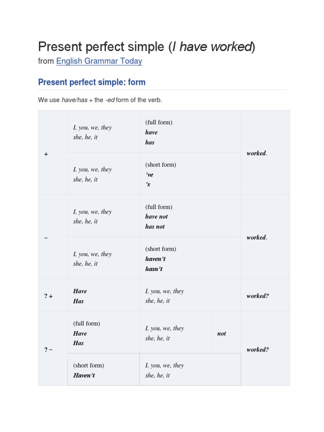
Task: Click 'worked?' in the '? –' row
Action: point(257,350)
